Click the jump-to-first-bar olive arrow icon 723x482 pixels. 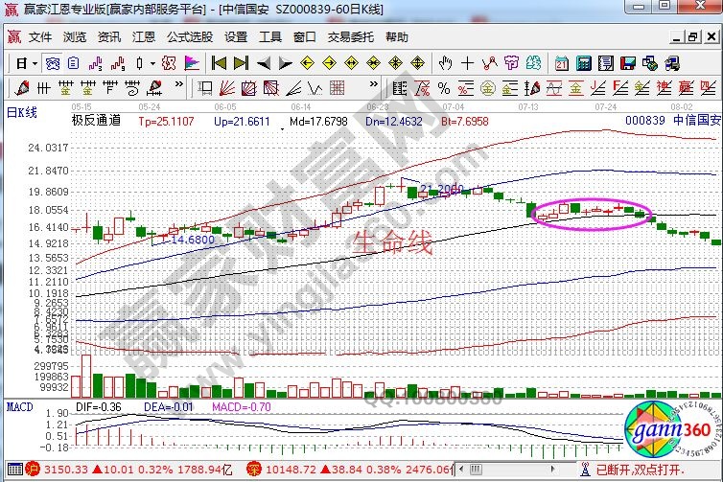coord(219,63)
